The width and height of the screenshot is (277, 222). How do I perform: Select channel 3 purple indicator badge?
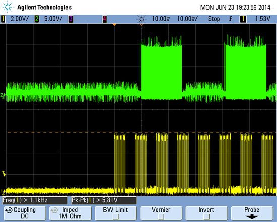[71, 19]
